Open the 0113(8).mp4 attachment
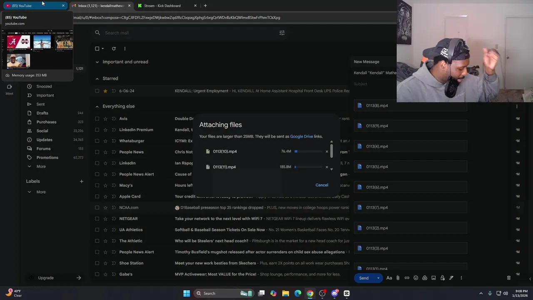Screen dimensions: 533x300 [x=410, y=106]
